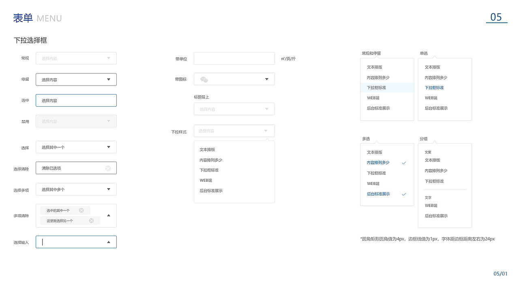The height and width of the screenshot is (292, 519).
Task: Remove the 这里我选择另一个 tag via its X
Action: tap(91, 221)
